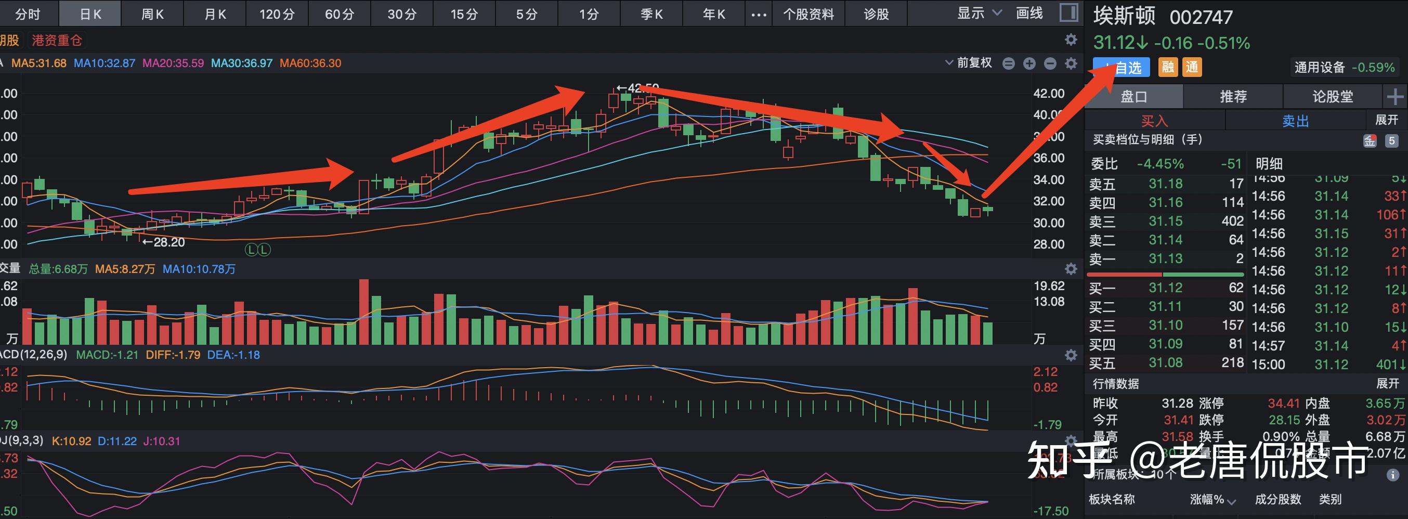Select the 日K daily chart tab

[x=90, y=14]
